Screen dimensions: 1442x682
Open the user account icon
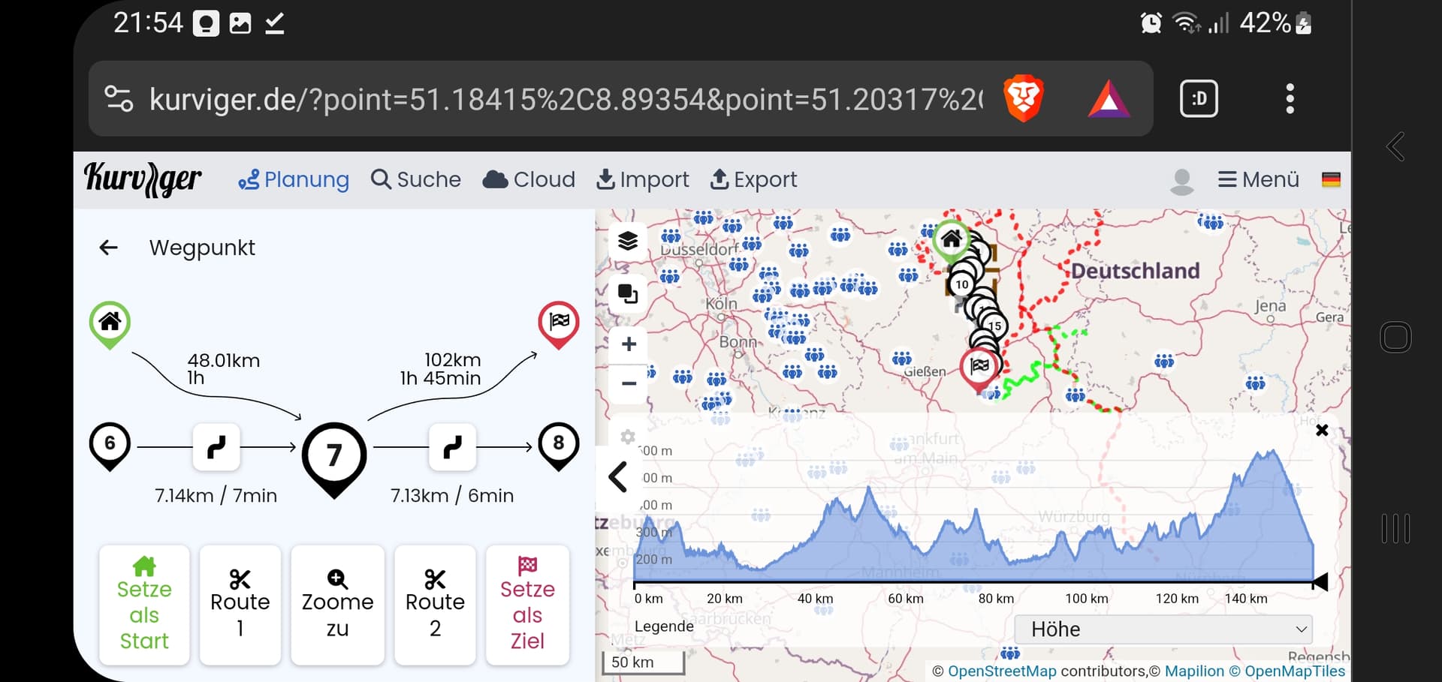(x=1181, y=181)
